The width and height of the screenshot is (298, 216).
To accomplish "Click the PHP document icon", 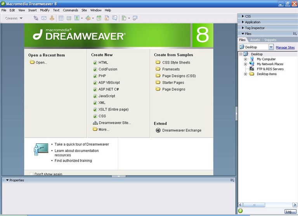I will click(x=95, y=76).
